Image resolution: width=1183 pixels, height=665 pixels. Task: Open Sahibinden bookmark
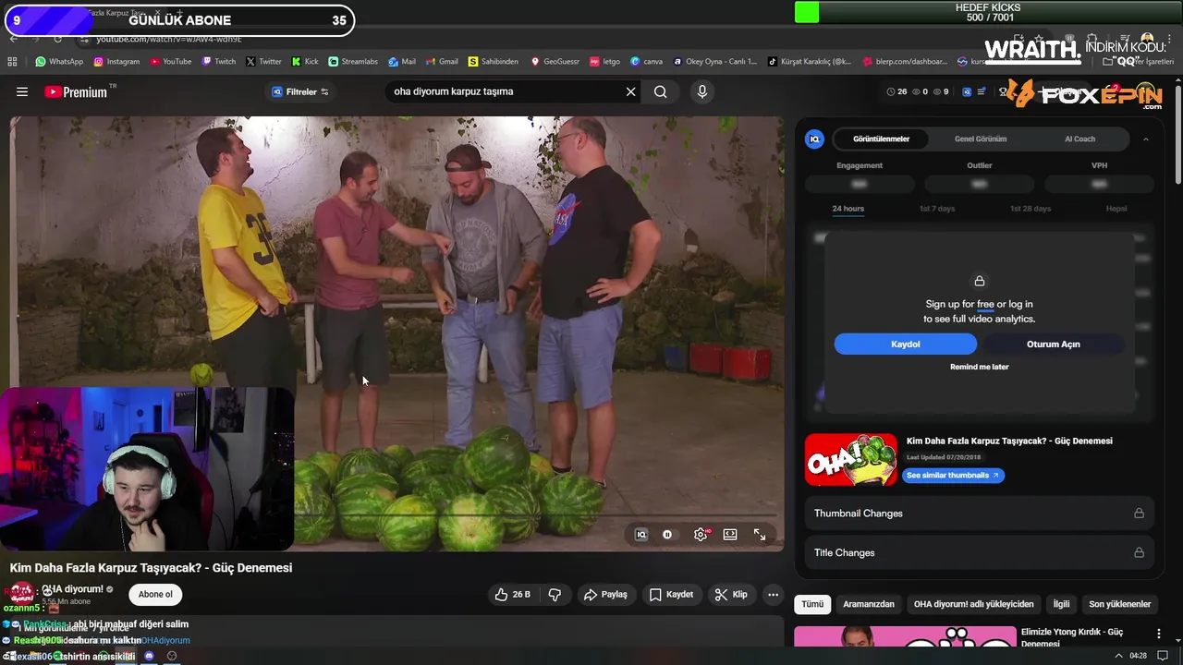tap(494, 62)
